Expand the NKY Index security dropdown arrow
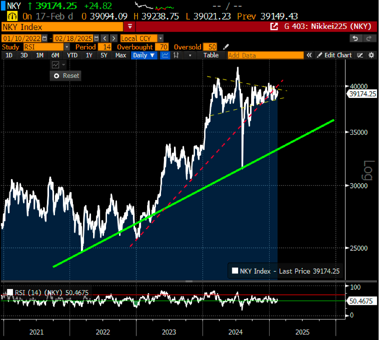Image resolution: width=379 pixels, height=340 pixels. point(130,26)
